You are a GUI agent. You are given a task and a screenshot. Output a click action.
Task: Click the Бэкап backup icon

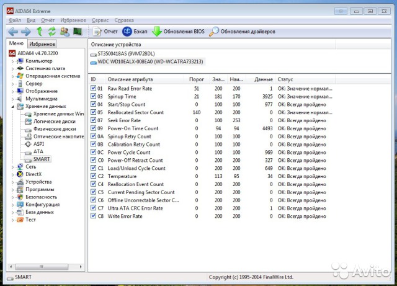[127, 32]
